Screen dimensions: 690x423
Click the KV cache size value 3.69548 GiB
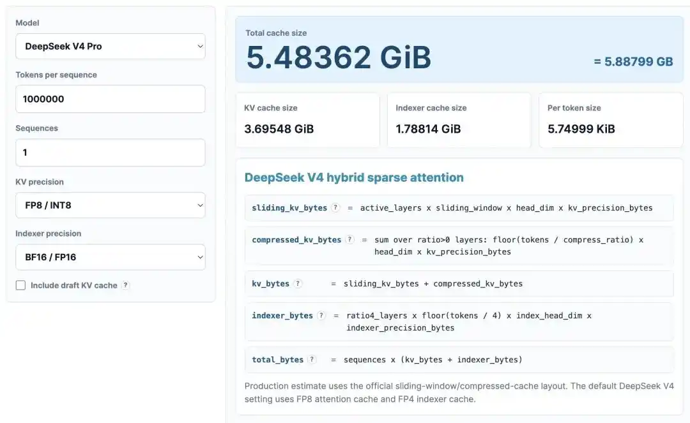point(279,129)
